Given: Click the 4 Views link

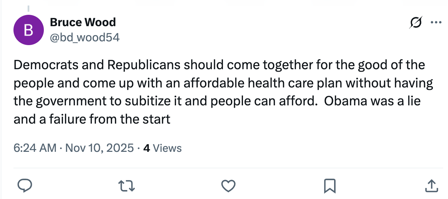Looking at the screenshot, I should tap(162, 148).
